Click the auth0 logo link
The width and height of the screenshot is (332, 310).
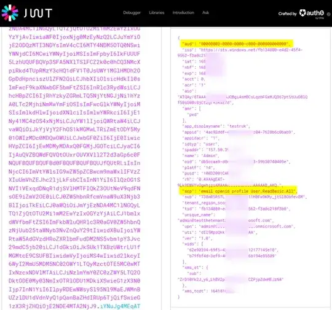pyautogui.click(x=312, y=14)
